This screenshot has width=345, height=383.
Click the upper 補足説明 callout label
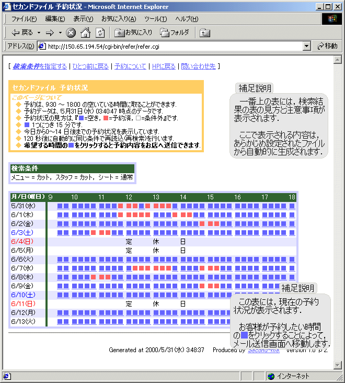click(255, 88)
